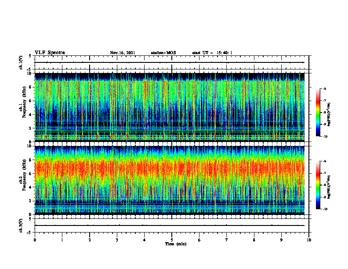Click inside the ch.1 spectrogram panel
The image size is (348, 269).
pos(170,107)
